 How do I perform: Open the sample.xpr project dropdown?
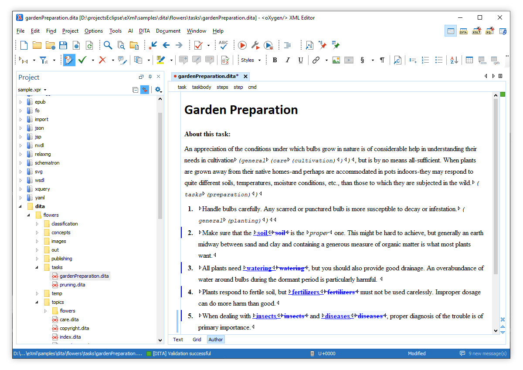(32, 90)
